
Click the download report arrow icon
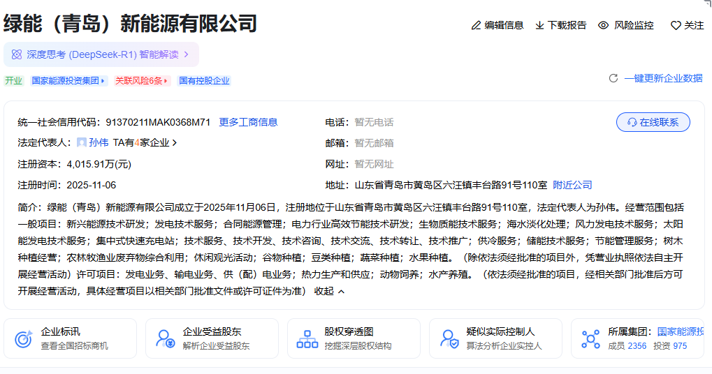coord(539,25)
